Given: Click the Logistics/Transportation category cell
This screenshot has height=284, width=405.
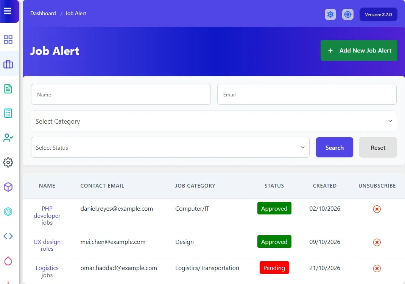Looking at the screenshot, I should coord(207,268).
